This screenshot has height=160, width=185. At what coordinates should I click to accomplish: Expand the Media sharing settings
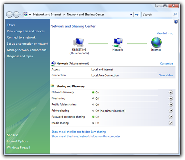[171, 123]
